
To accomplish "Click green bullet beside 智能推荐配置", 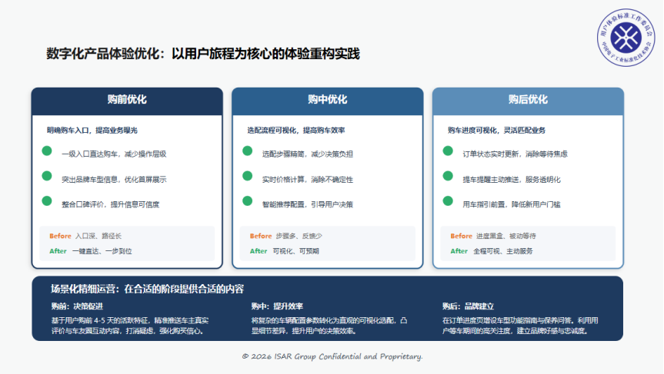I will tap(248, 202).
